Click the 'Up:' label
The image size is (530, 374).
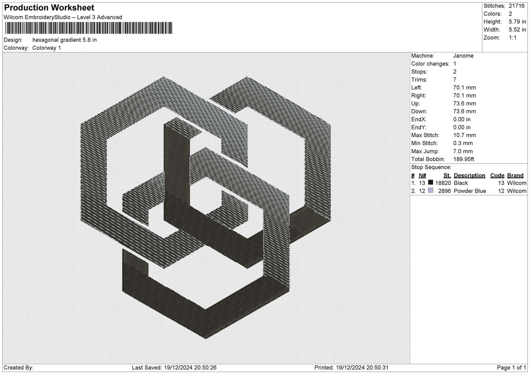(x=416, y=104)
